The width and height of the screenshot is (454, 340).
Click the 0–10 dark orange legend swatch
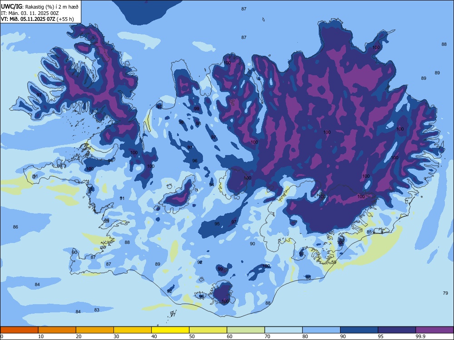pos(19,330)
